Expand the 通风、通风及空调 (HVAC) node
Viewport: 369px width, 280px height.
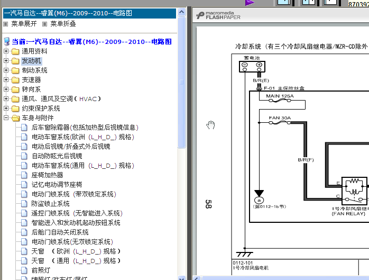6,99
